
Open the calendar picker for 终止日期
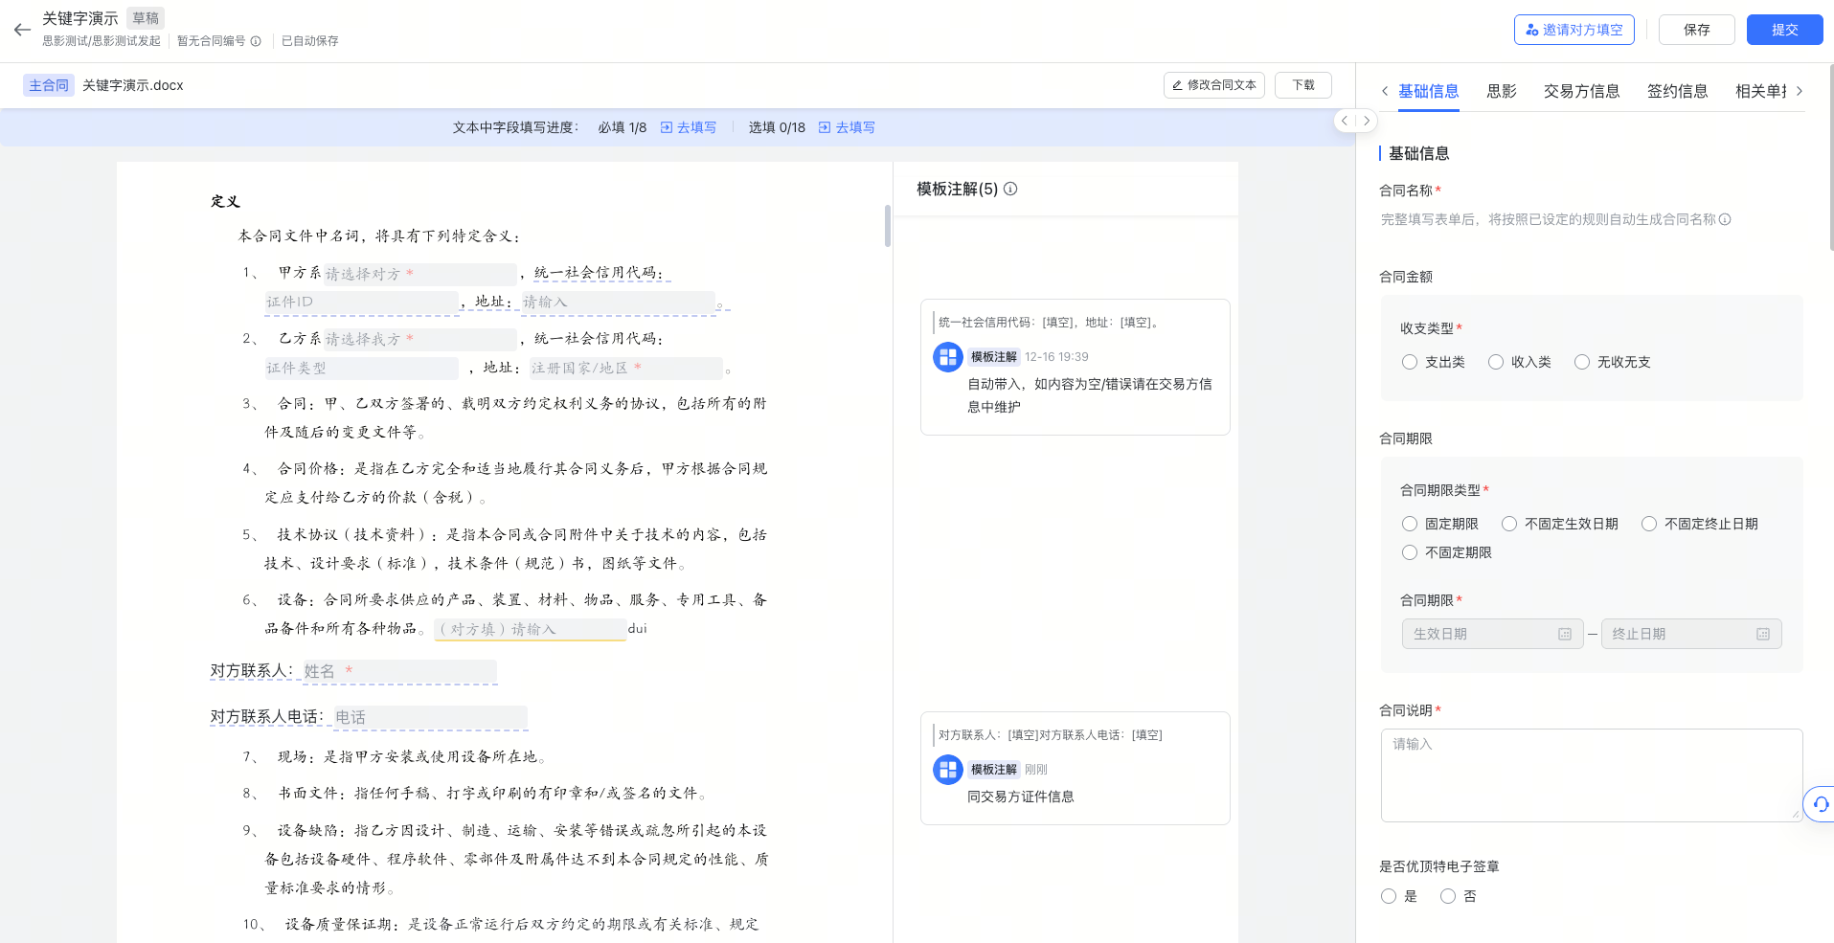1763,633
